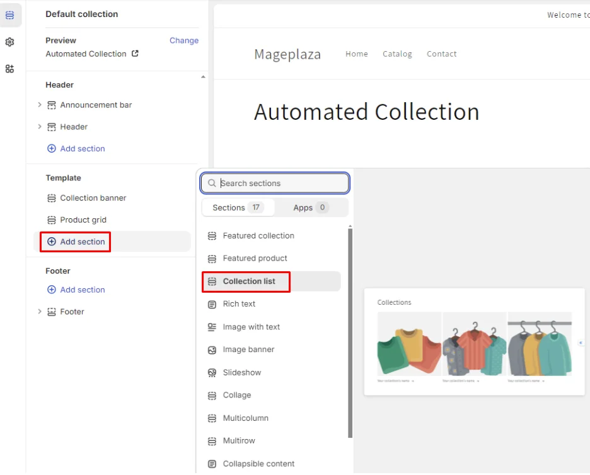Image resolution: width=590 pixels, height=475 pixels.
Task: Open app embeds icon in sidebar
Action: coord(10,69)
